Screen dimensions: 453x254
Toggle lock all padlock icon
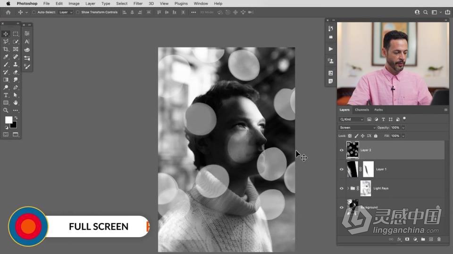376,136
